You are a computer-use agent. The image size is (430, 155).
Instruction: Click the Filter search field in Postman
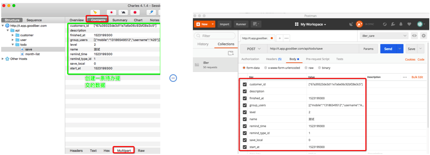(x=215, y=36)
